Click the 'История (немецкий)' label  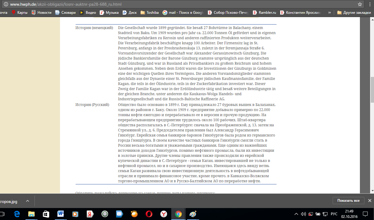tap(94, 28)
